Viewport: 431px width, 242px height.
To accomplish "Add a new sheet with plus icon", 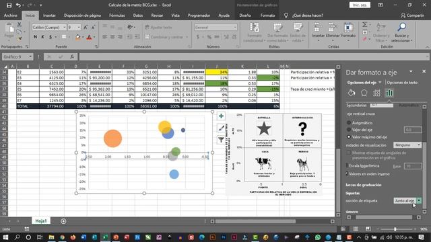I will pyautogui.click(x=63, y=221).
